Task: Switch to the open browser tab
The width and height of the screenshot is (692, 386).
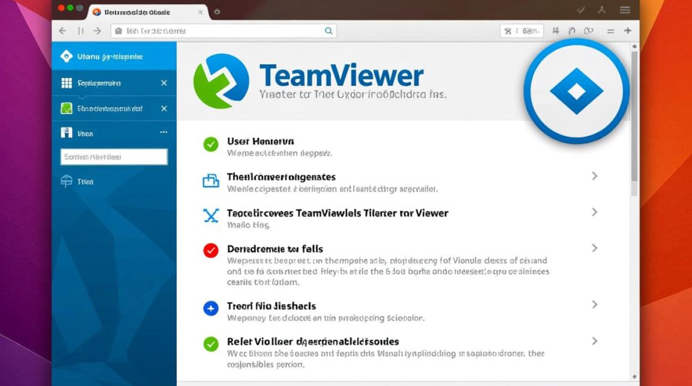Action: coord(139,11)
